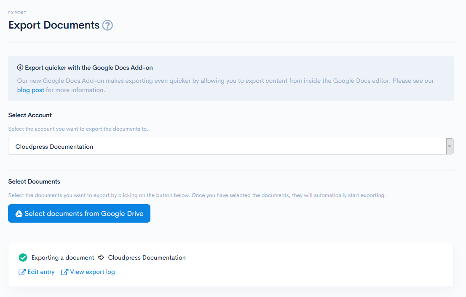Screen dimensions: 466x297
Task: Open the Select Account dropdown
Action: (x=227, y=147)
